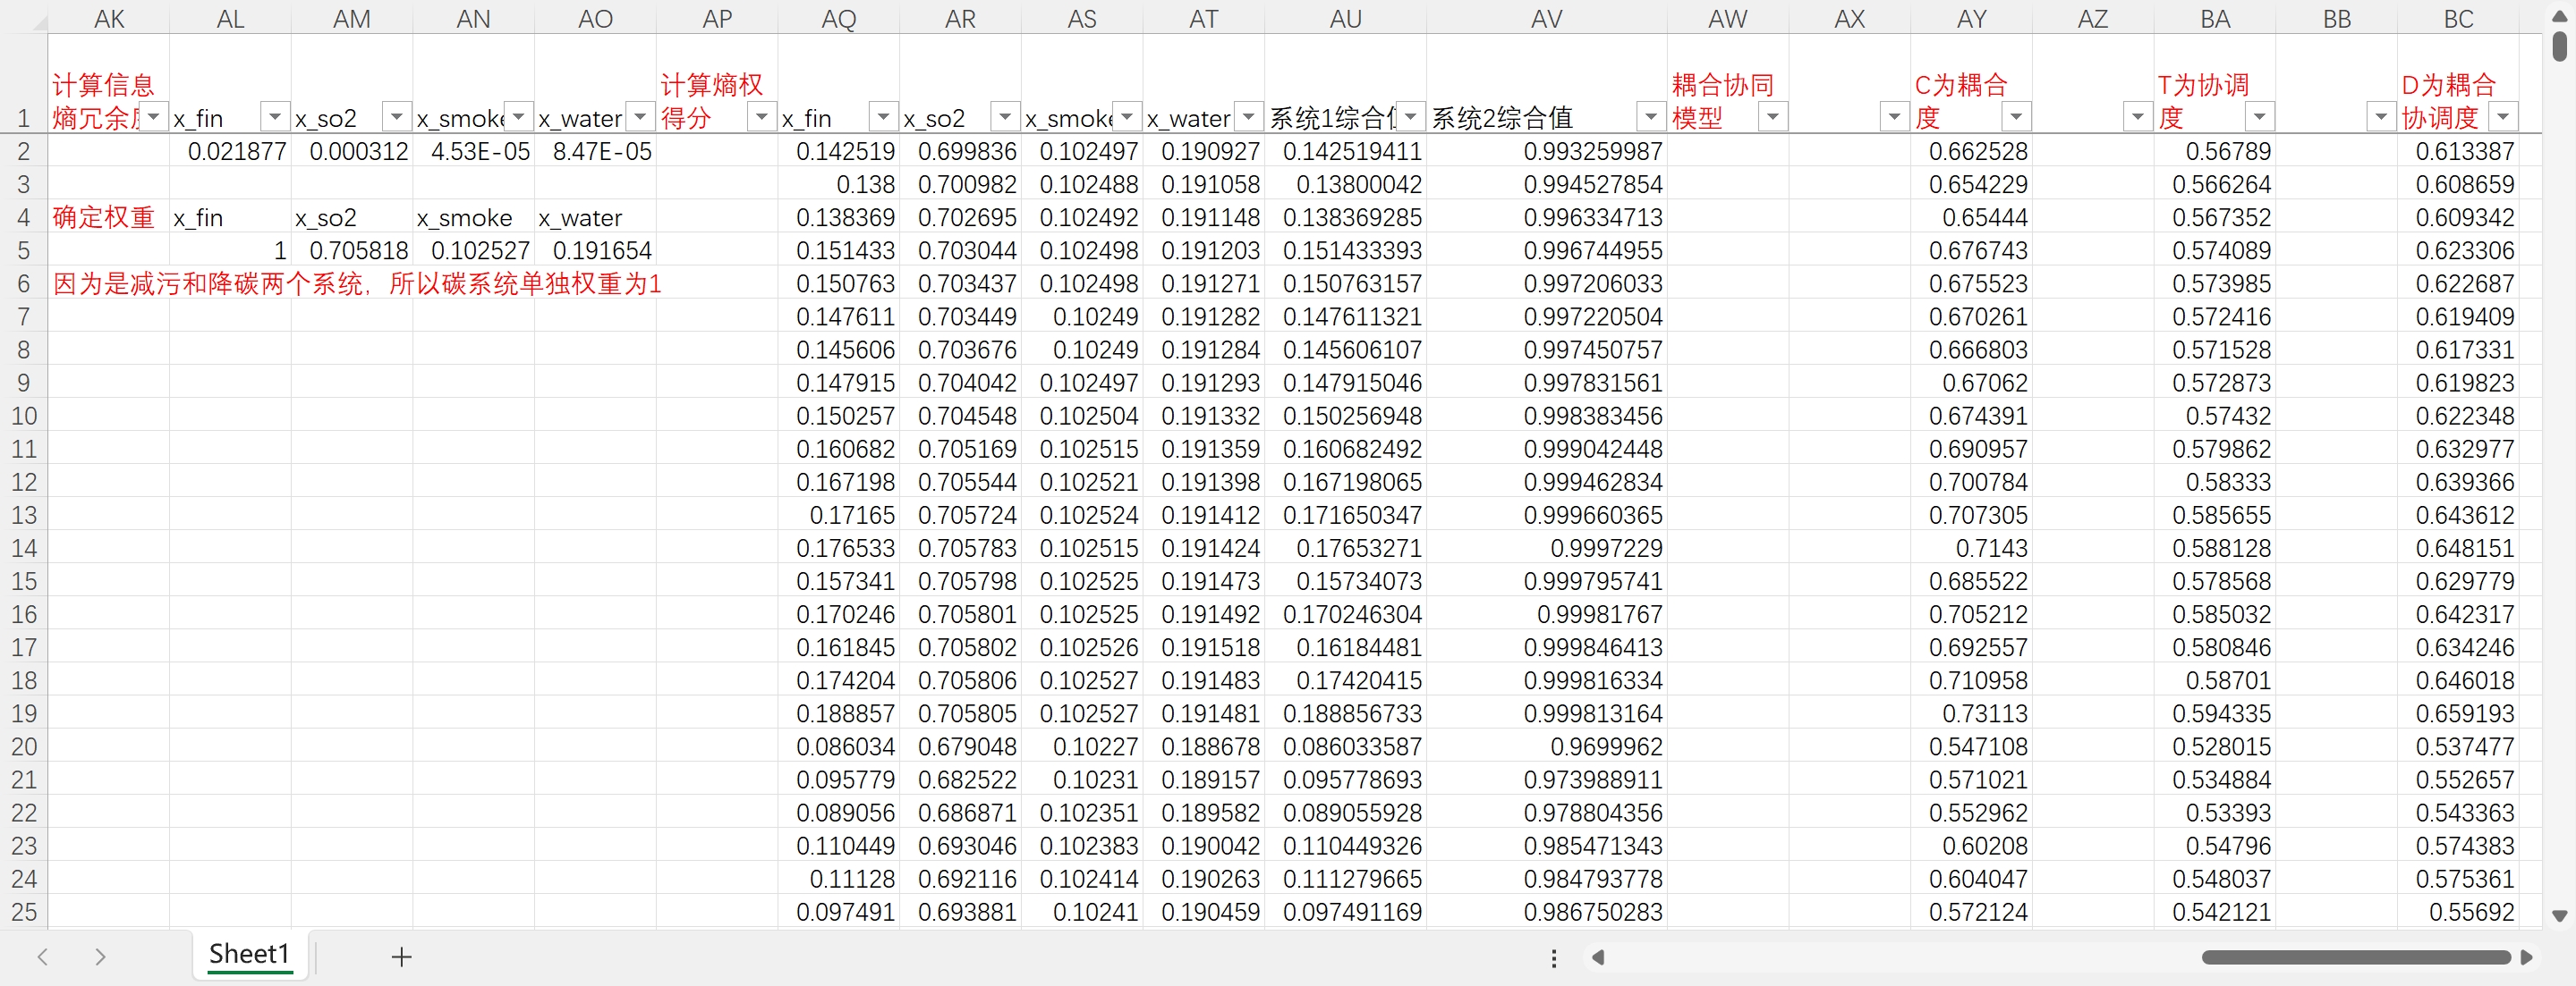Add a new sheet with plus icon

click(401, 956)
